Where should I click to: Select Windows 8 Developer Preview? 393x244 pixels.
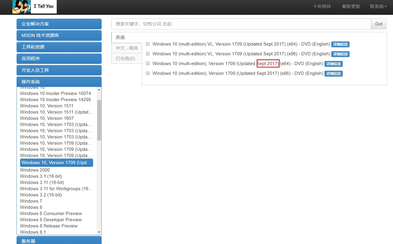[51, 220]
